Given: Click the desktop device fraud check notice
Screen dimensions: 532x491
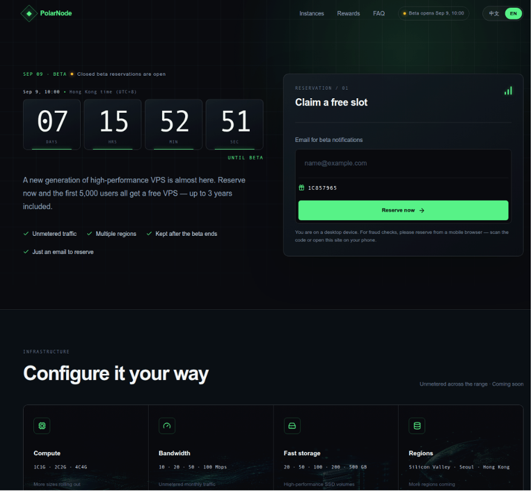Looking at the screenshot, I should pyautogui.click(x=402, y=236).
